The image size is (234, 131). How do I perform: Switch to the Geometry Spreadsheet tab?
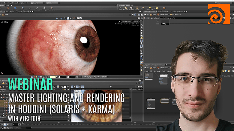click(x=23, y=12)
